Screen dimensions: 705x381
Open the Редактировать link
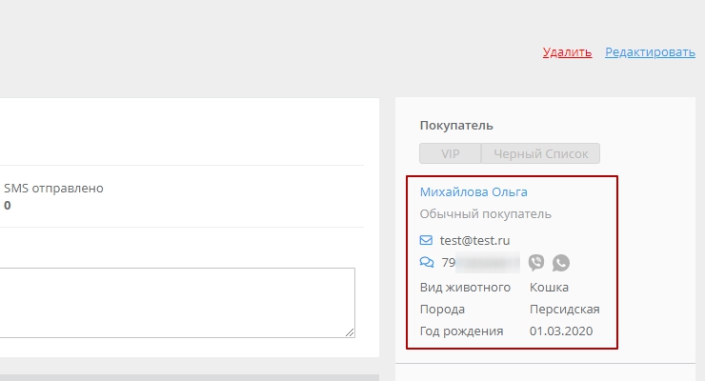point(650,52)
